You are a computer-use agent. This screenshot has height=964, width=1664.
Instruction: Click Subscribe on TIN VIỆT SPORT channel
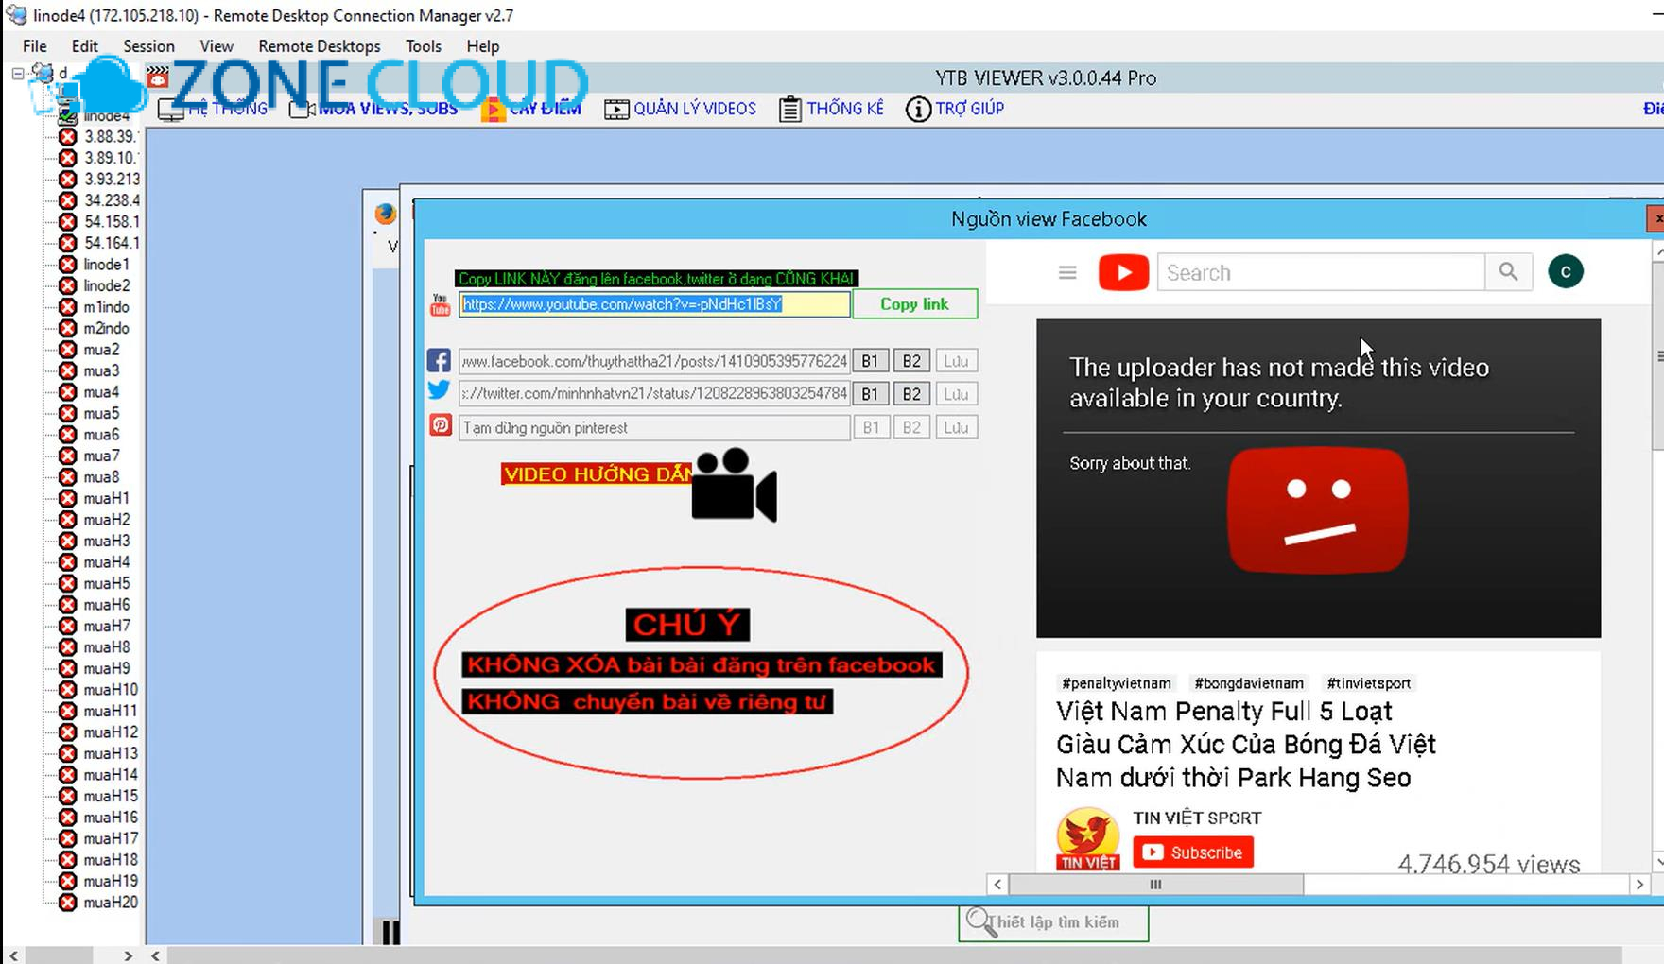[1192, 852]
